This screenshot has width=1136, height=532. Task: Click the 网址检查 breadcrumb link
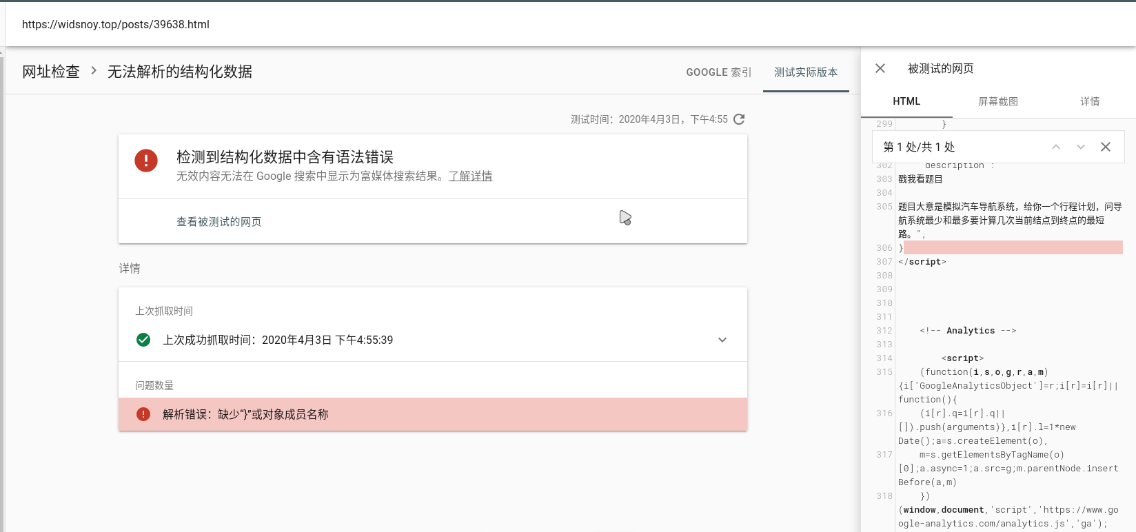(51, 72)
